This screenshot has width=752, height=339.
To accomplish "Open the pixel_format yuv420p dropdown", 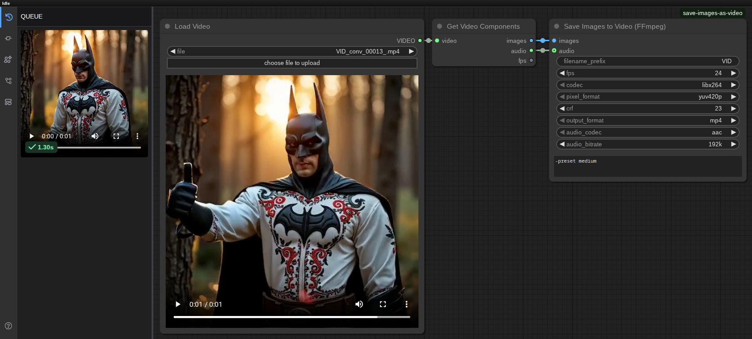I will [648, 96].
